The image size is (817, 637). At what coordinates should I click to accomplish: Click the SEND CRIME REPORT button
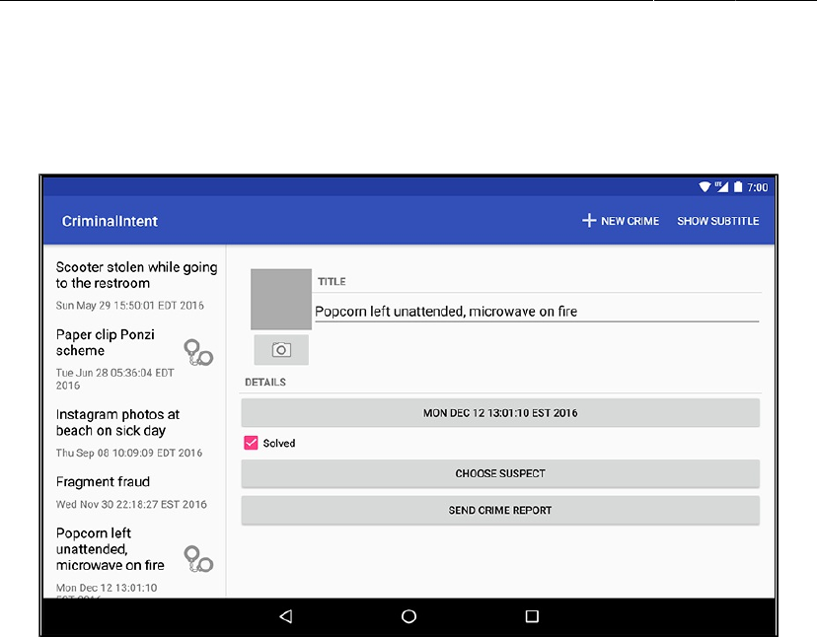click(x=500, y=511)
